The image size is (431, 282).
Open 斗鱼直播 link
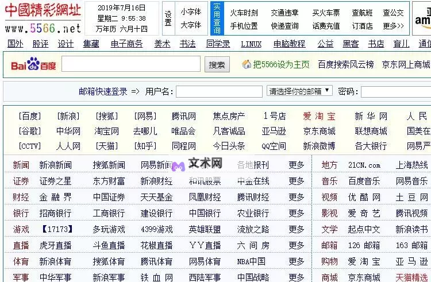coord(109,245)
